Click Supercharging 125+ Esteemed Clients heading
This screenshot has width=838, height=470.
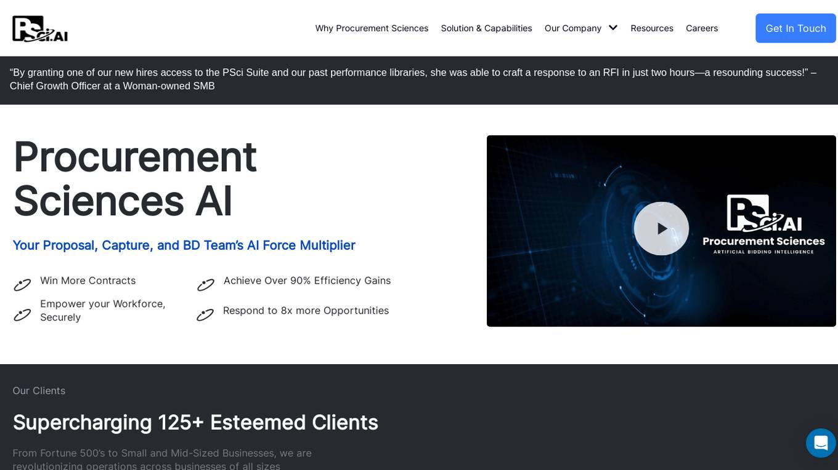click(x=195, y=423)
